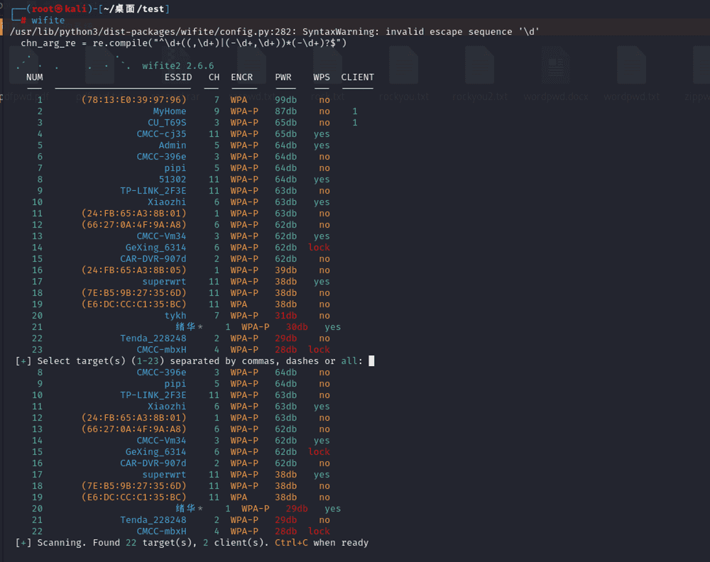The image size is (710, 562).
Task: Select the CU_T69S network entry
Action: point(167,123)
